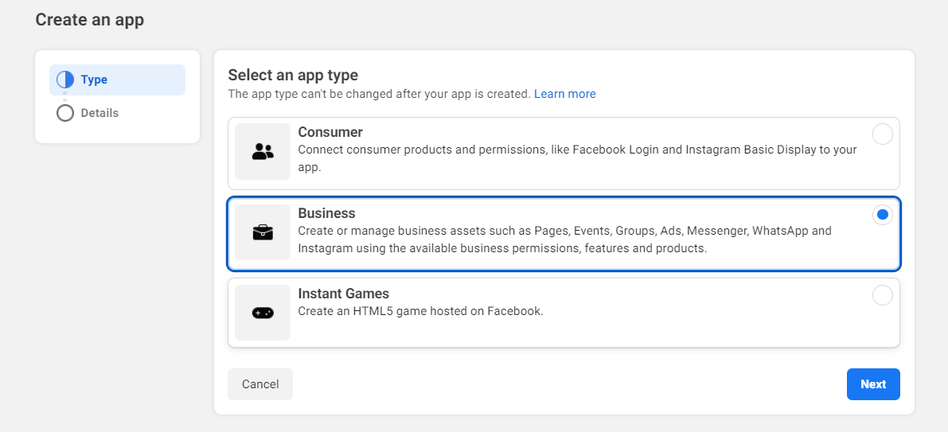Viewport: 948px width, 432px height.
Task: Click the HTML5 game description text
Action: click(x=420, y=311)
